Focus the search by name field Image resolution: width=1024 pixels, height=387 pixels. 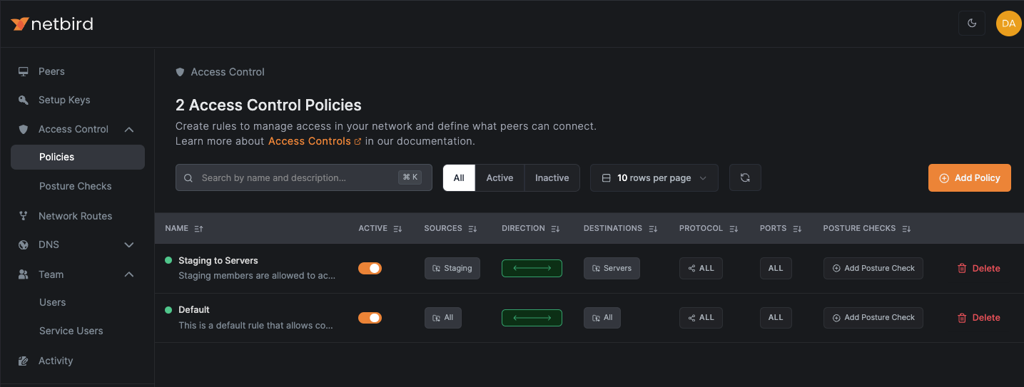point(296,178)
